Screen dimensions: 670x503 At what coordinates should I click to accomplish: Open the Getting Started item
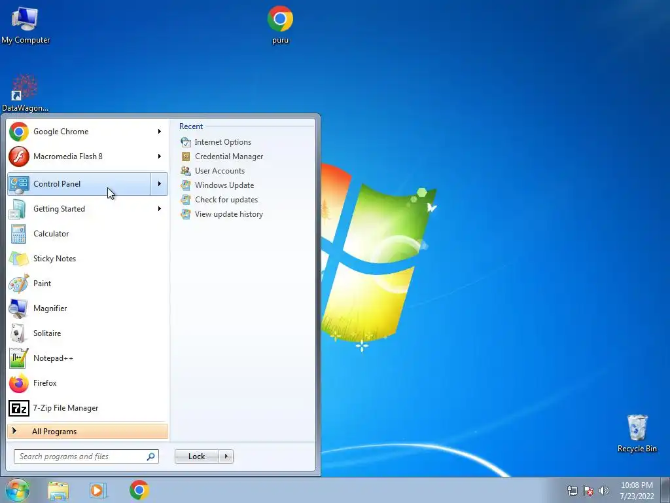coord(79,209)
